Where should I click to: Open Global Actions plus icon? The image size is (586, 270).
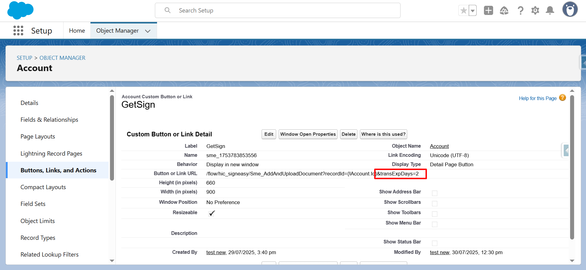[489, 10]
